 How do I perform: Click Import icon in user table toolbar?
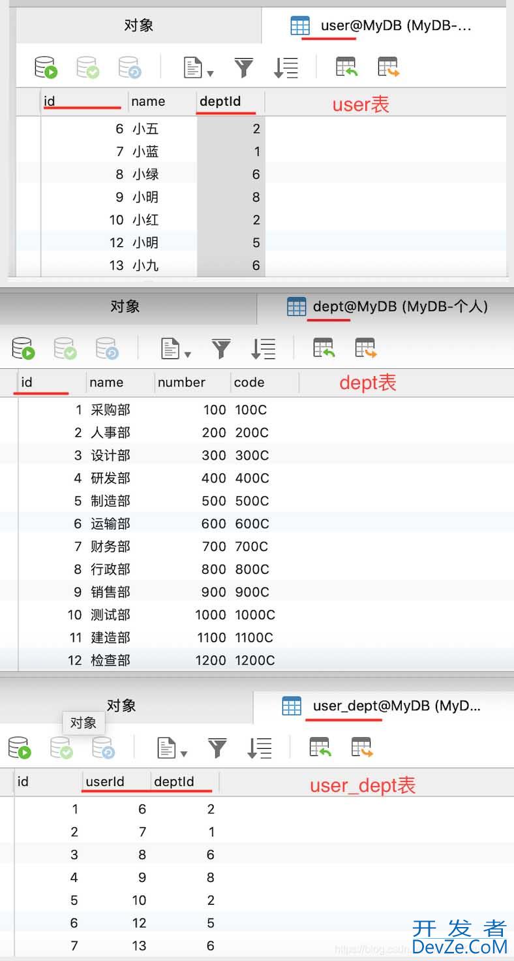pos(346,67)
